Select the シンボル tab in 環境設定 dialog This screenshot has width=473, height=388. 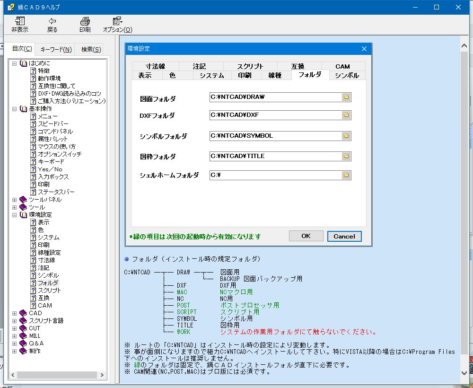tap(347, 75)
